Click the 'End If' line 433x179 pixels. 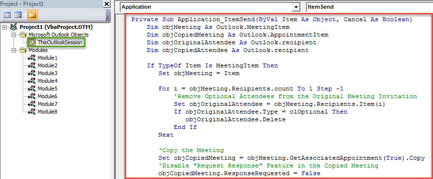(x=185, y=127)
